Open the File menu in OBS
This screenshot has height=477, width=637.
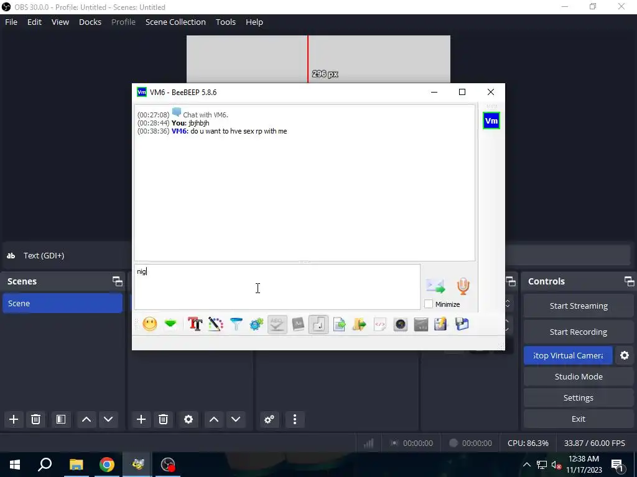coord(11,22)
